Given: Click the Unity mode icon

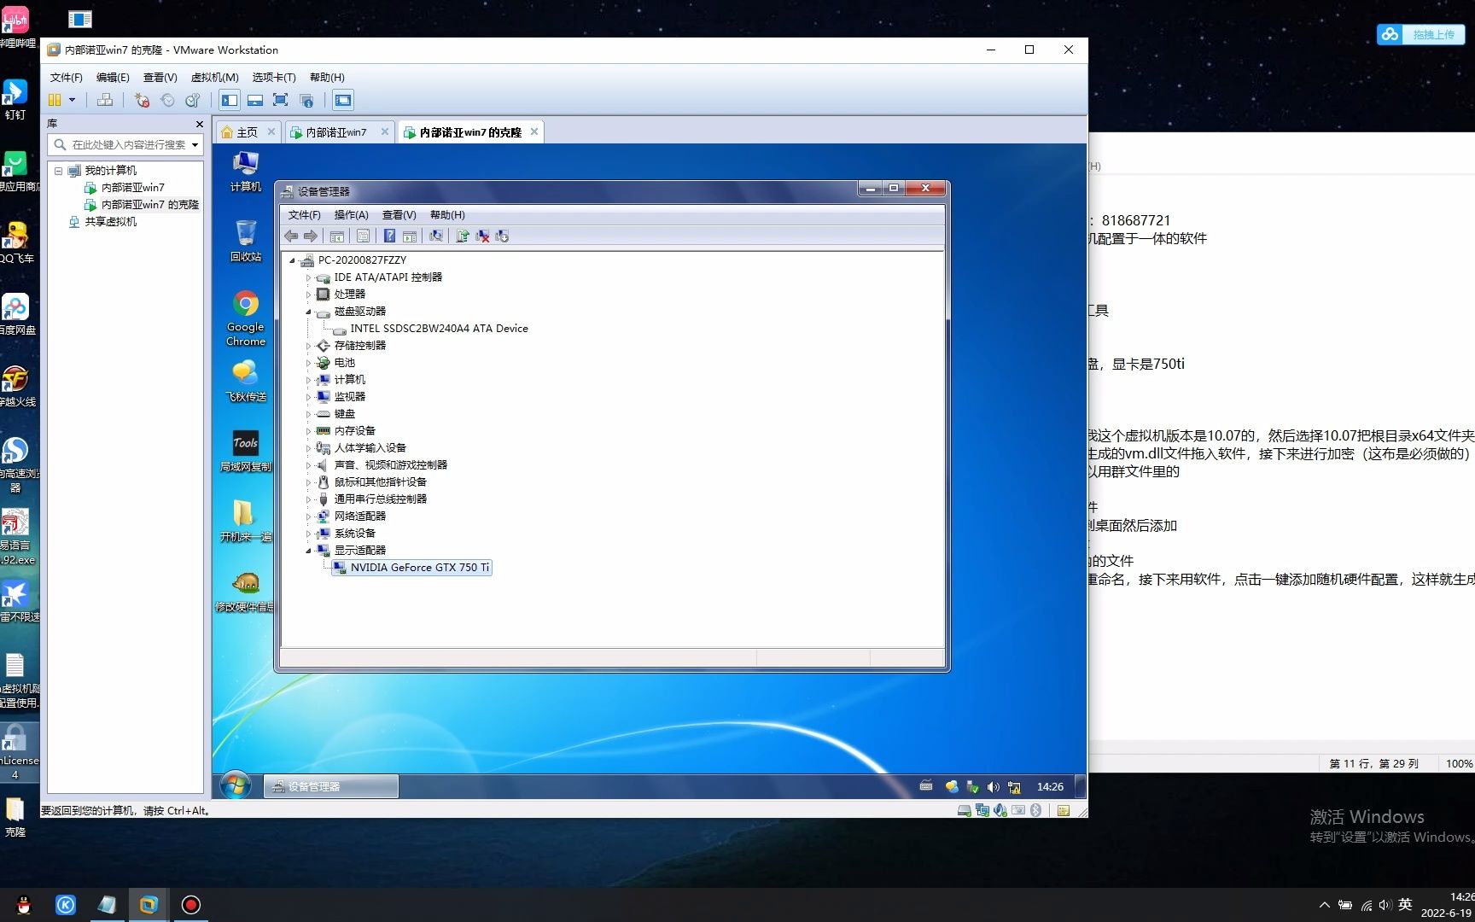Looking at the screenshot, I should (306, 100).
